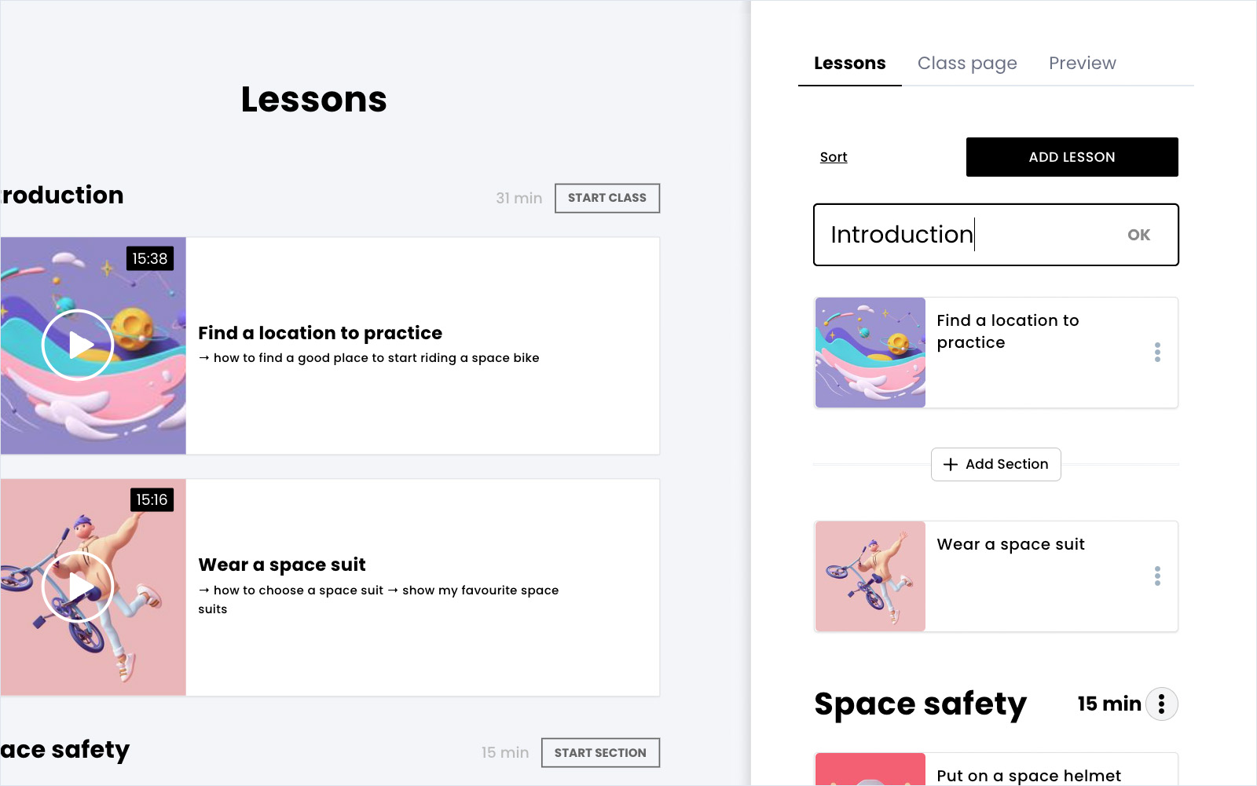This screenshot has width=1257, height=786.
Task: Click the plus icon in Add Section
Action: (x=951, y=464)
